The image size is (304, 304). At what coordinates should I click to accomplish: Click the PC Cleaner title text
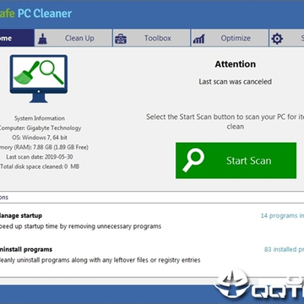[45, 14]
